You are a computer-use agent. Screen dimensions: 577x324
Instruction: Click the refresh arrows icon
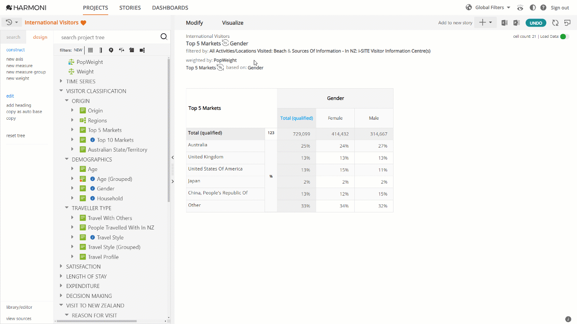click(x=555, y=23)
